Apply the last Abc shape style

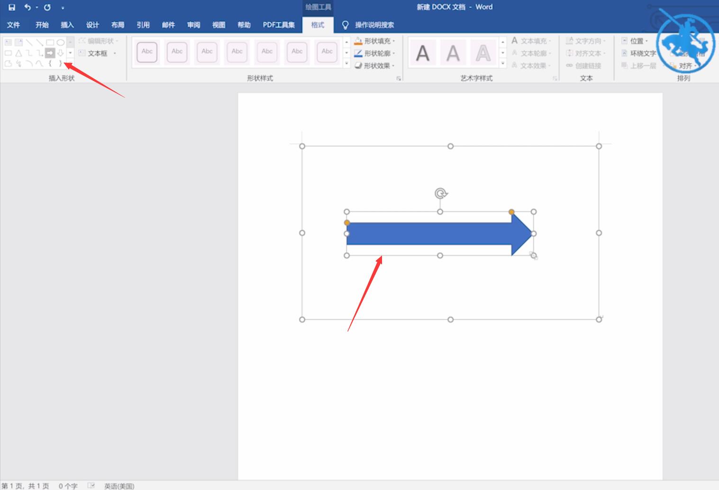coord(327,52)
